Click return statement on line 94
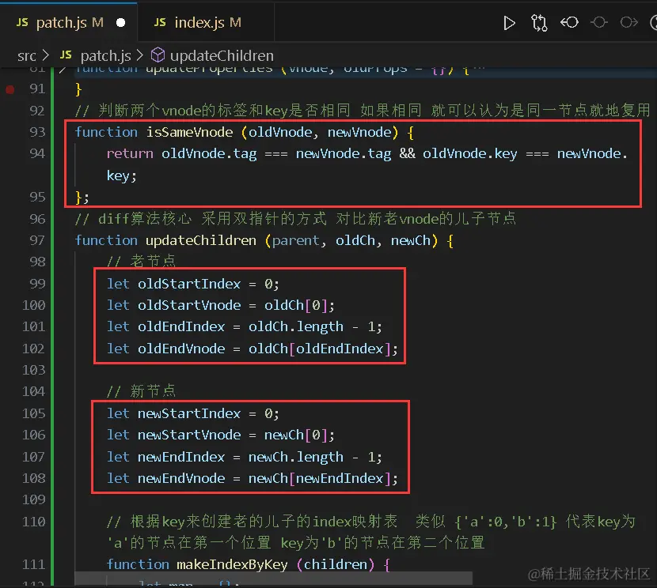The image size is (657, 588). click(366, 164)
